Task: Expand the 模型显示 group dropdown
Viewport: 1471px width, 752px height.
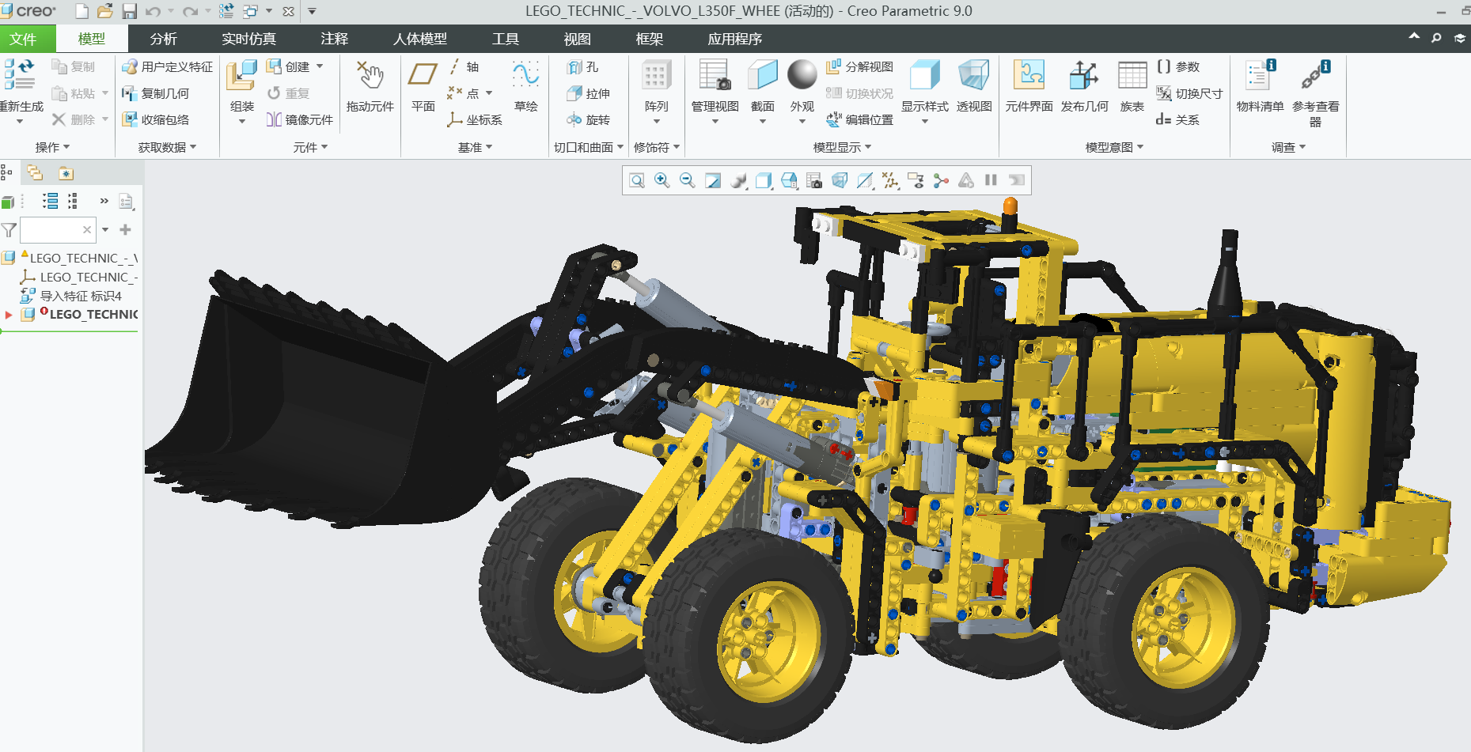Action: pos(842,147)
